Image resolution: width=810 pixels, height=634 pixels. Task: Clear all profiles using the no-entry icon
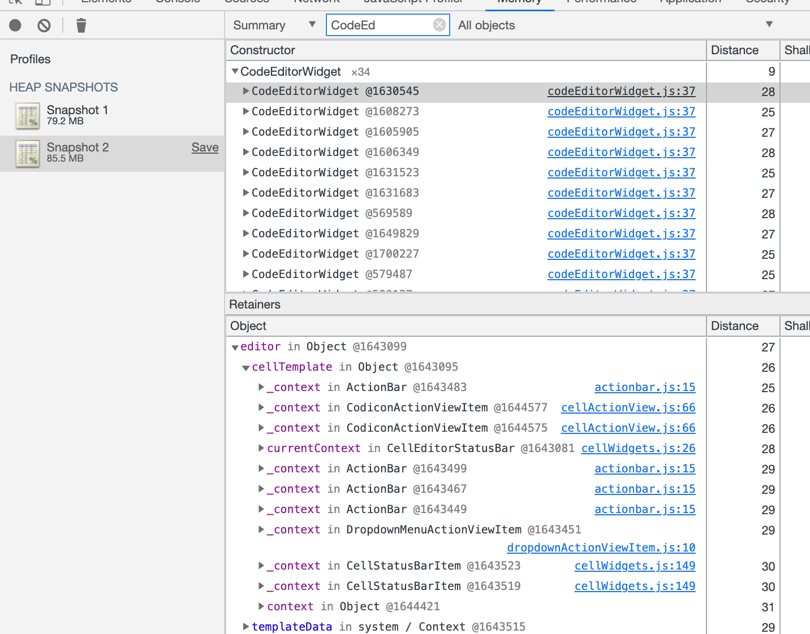44,25
